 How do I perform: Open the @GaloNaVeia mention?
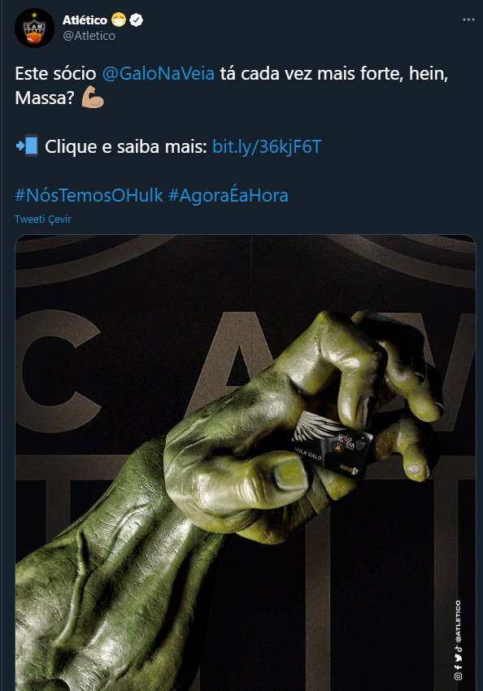click(159, 74)
